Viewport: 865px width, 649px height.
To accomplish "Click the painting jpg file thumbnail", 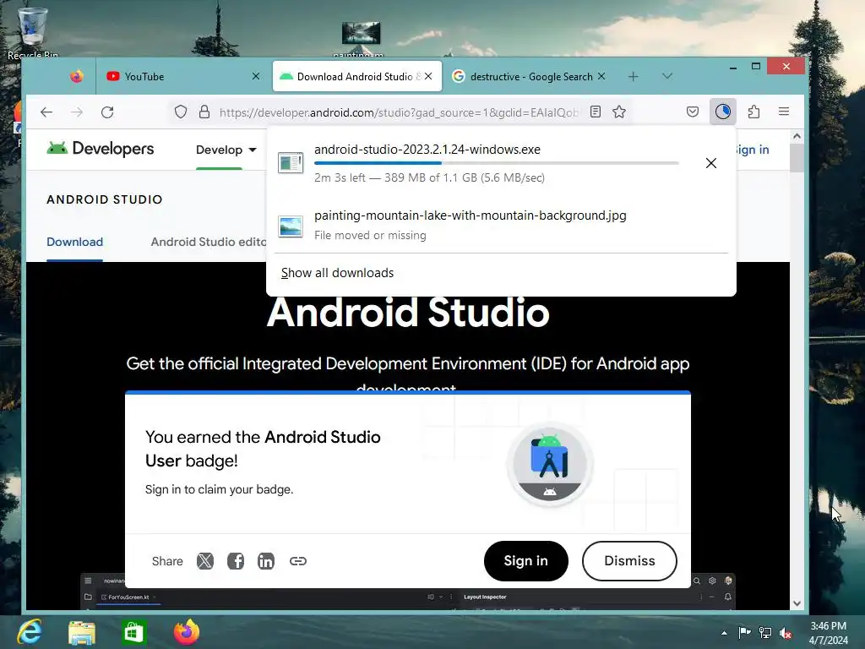I will tap(291, 226).
